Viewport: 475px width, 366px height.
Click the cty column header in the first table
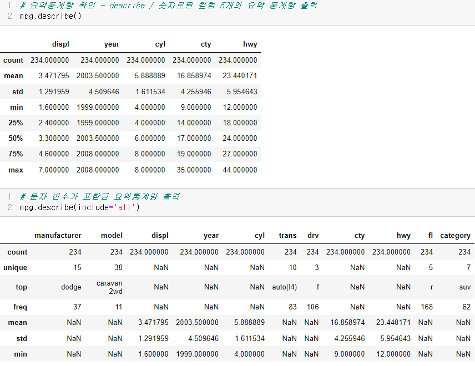206,44
